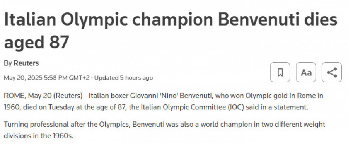Viewport: 348px width, 145px height.
Task: Click the 'Updated 5 hours ago' label
Action: pos(124,78)
